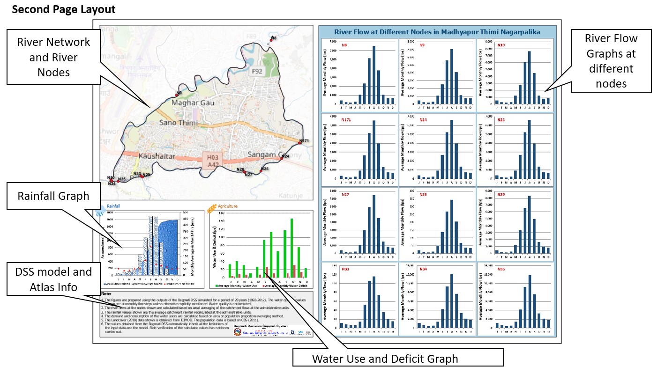This screenshot has height=374, width=657.
Task: Click the H03 A42 highway shield
Action: click(213, 161)
